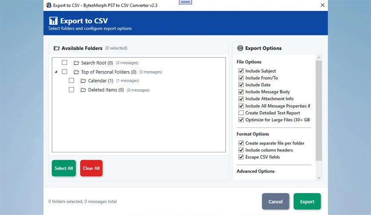Check the Calendar folder checkbox
The width and height of the screenshot is (371, 215).
tap(71, 80)
